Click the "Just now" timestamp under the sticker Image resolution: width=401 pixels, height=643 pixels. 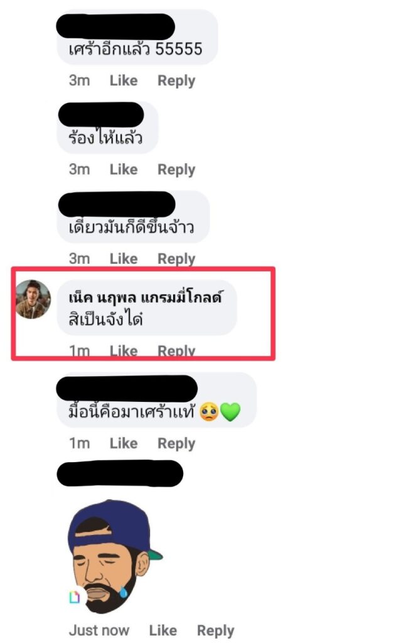tap(99, 630)
